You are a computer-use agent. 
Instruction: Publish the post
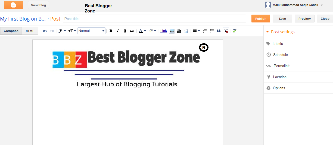(261, 19)
